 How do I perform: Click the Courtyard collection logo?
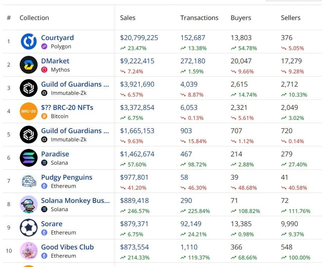click(29, 42)
